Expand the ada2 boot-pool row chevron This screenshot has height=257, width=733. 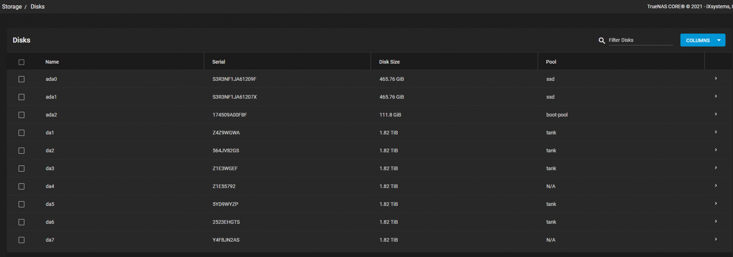[x=716, y=114]
